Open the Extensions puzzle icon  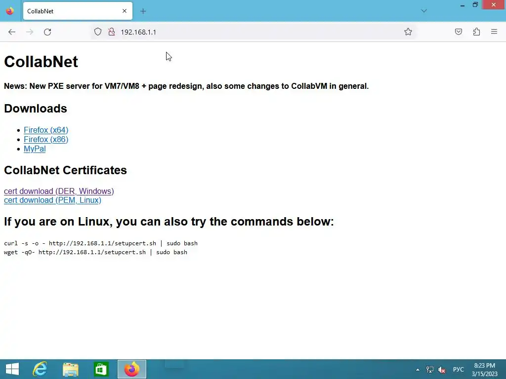point(476,32)
